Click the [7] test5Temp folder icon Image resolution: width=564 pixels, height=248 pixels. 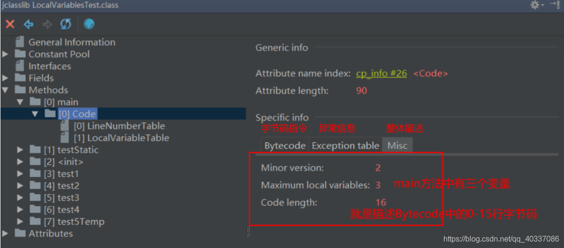[x=35, y=221]
